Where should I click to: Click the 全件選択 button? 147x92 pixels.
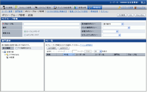pos(52,48)
